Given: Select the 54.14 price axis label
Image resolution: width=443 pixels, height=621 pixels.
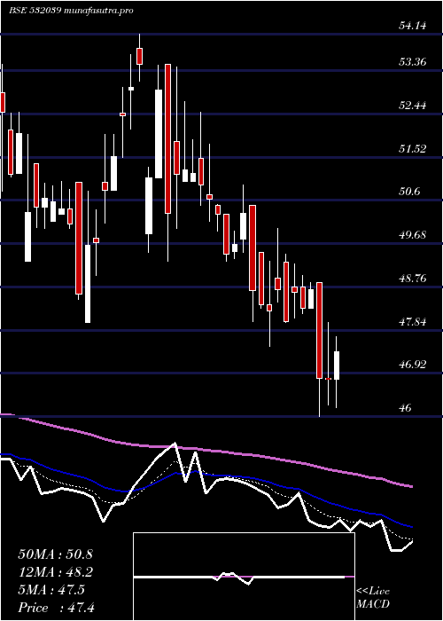Looking at the screenshot, I should pos(413,26).
